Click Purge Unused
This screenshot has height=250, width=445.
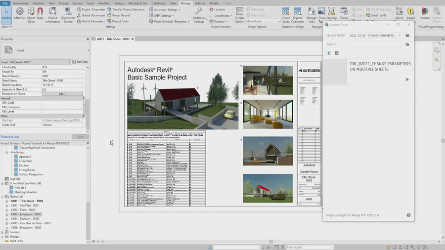[x=119, y=15]
